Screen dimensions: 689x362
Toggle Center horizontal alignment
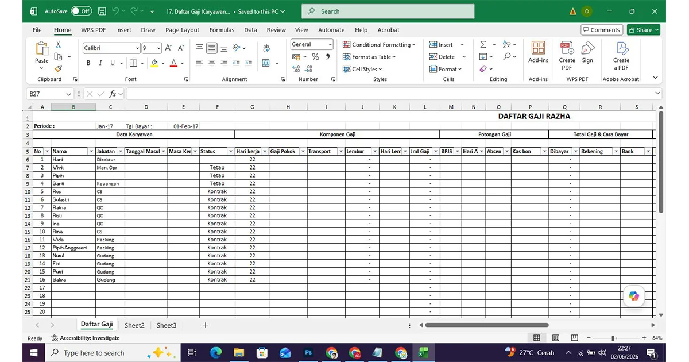click(212, 63)
